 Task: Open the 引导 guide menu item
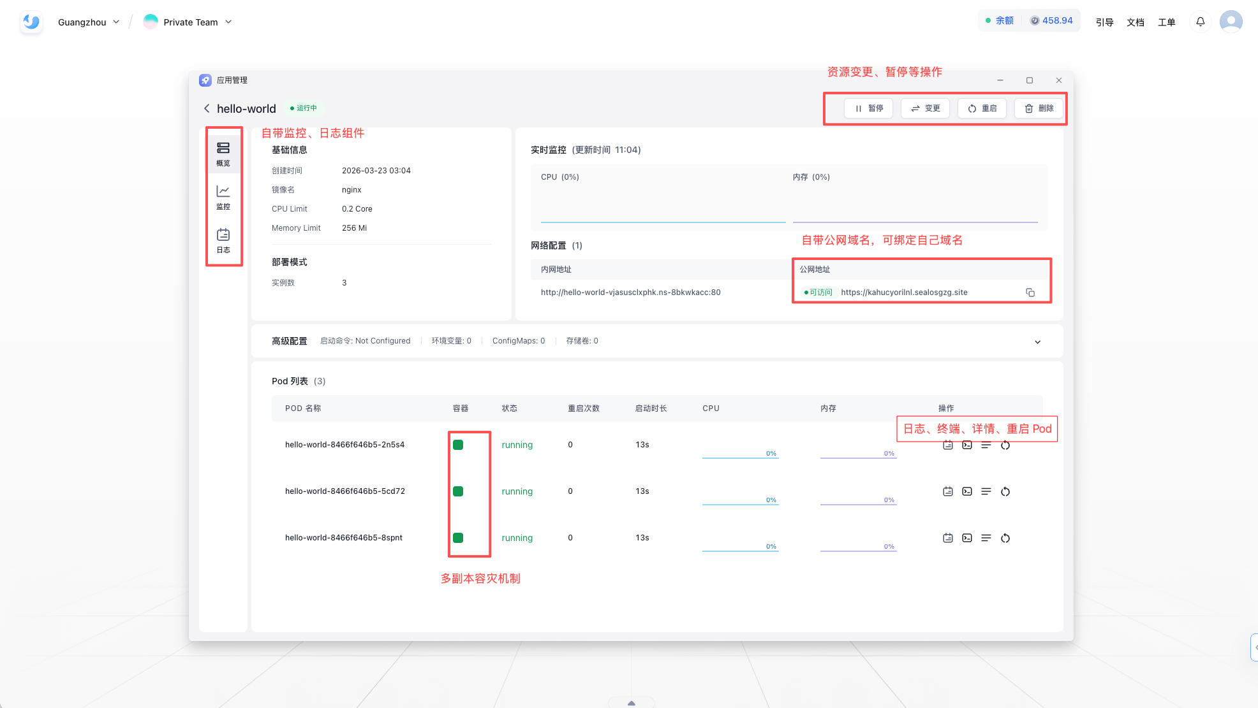[x=1105, y=22]
